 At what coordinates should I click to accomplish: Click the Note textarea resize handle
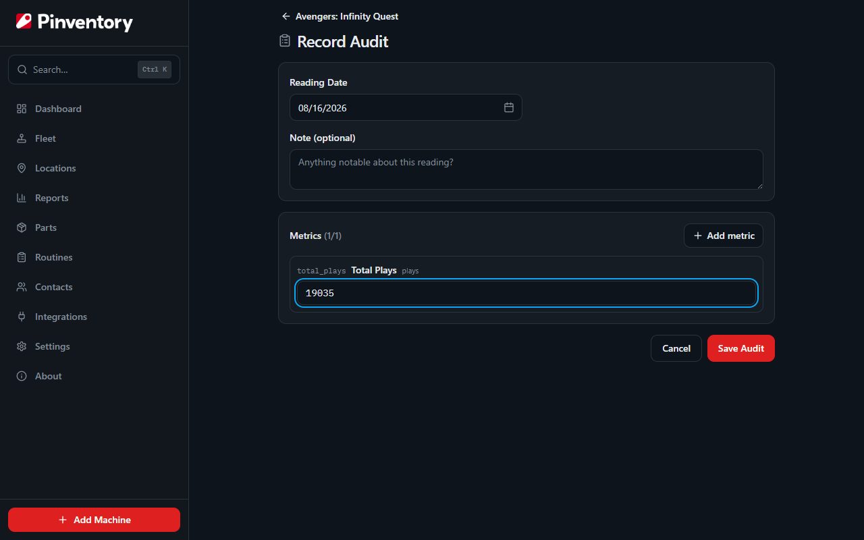(x=759, y=185)
